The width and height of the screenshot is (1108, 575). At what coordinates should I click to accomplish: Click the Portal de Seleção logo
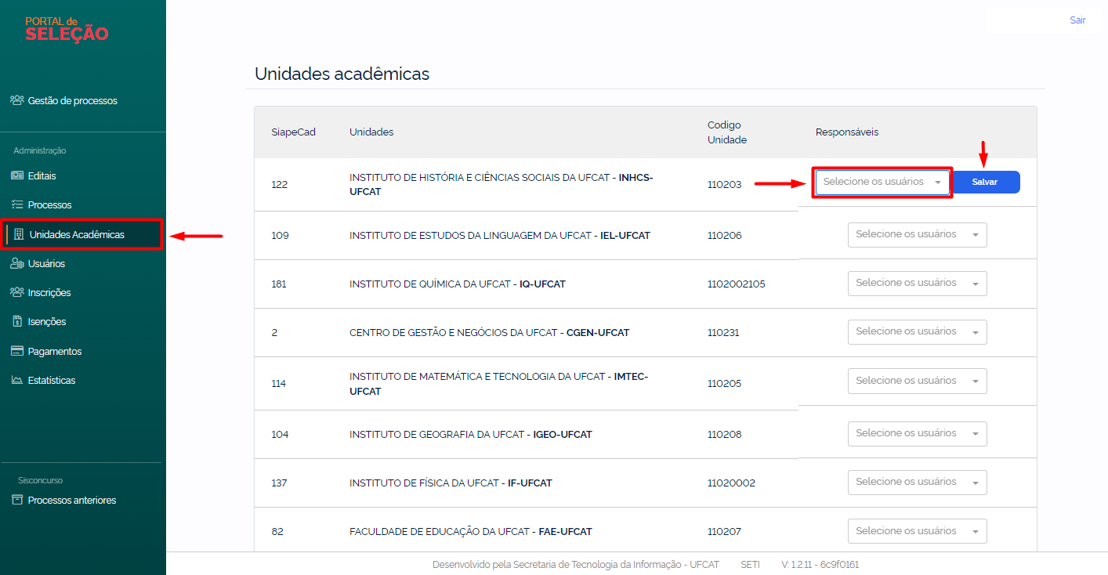(67, 29)
